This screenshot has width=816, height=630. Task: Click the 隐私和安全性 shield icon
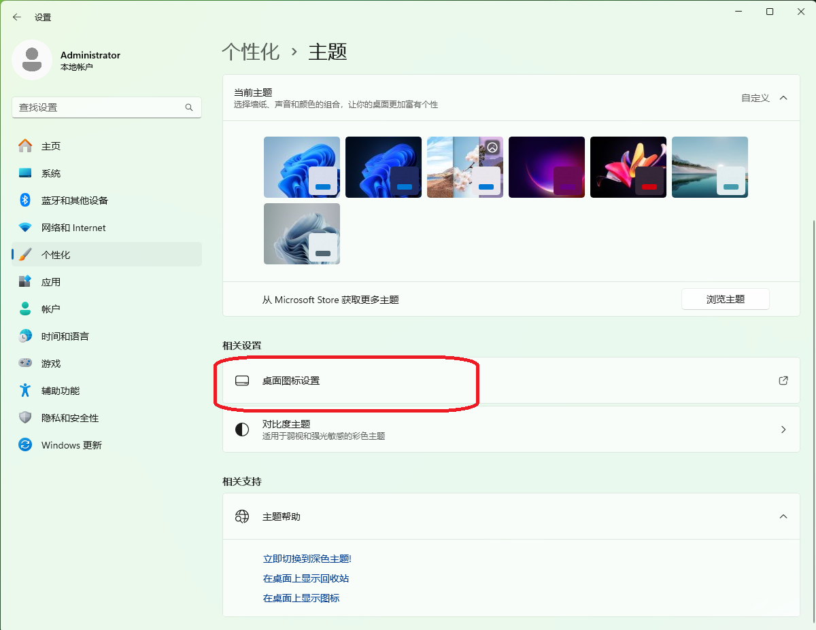pos(25,418)
